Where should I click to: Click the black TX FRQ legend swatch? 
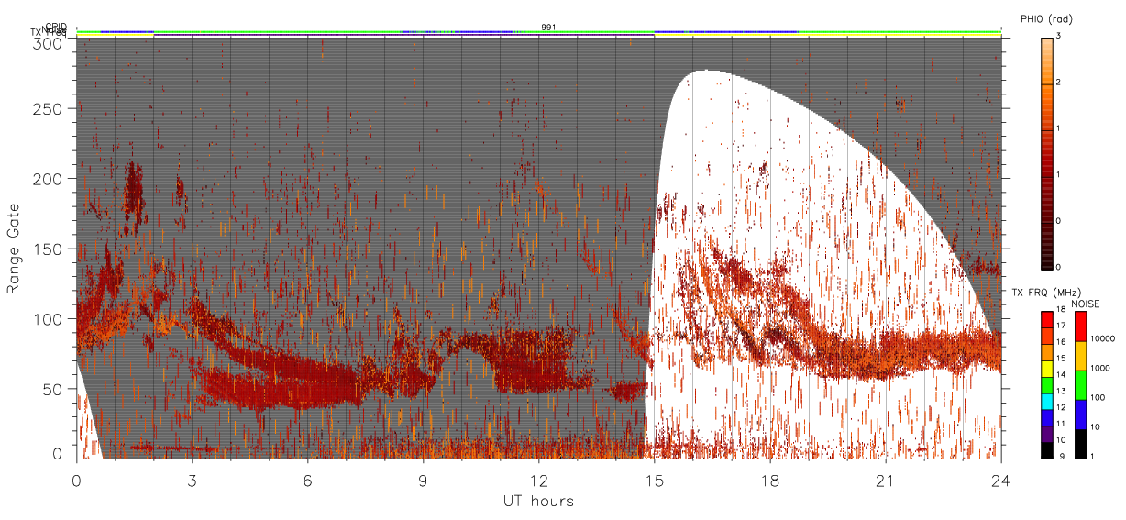pyautogui.click(x=1047, y=450)
